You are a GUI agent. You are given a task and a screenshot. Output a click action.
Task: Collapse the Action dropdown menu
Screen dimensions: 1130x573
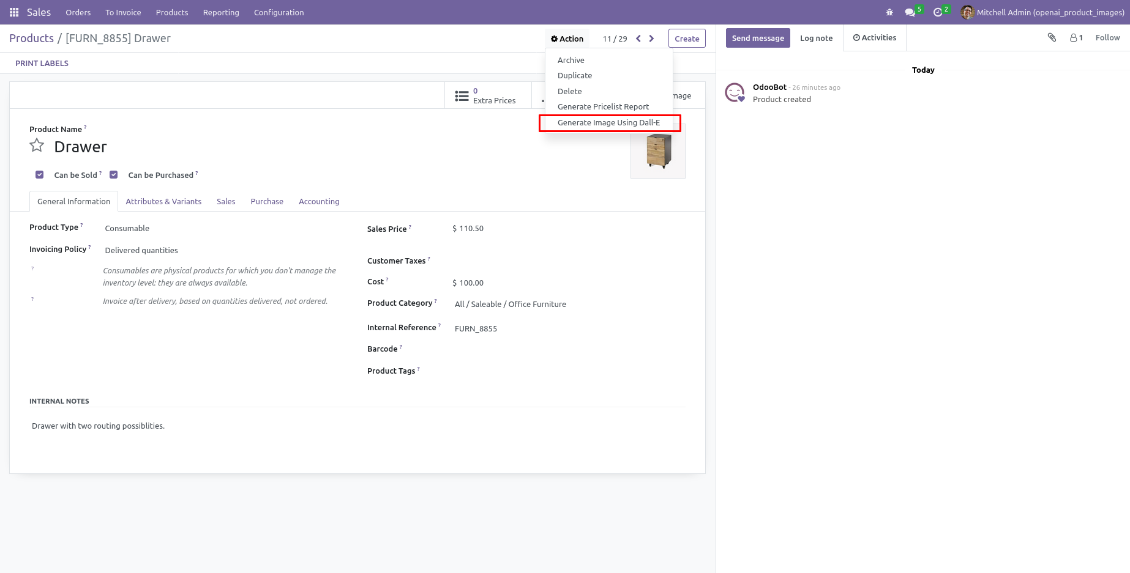pos(567,39)
